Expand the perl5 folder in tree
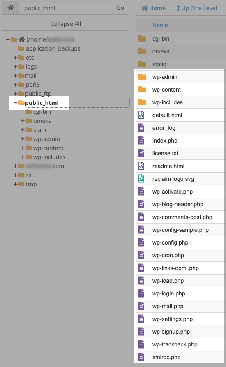The image size is (226, 367). 15,85
